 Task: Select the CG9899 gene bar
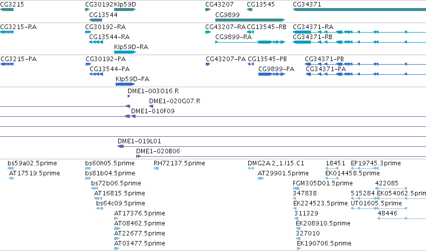coord(250,20)
